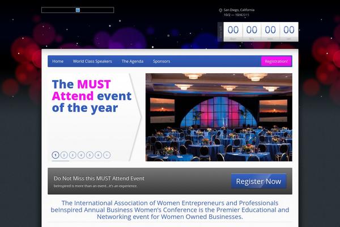Click 'The MUST Attend event' headline
Image resolution: width=340 pixels, height=227 pixels.
coord(92,96)
